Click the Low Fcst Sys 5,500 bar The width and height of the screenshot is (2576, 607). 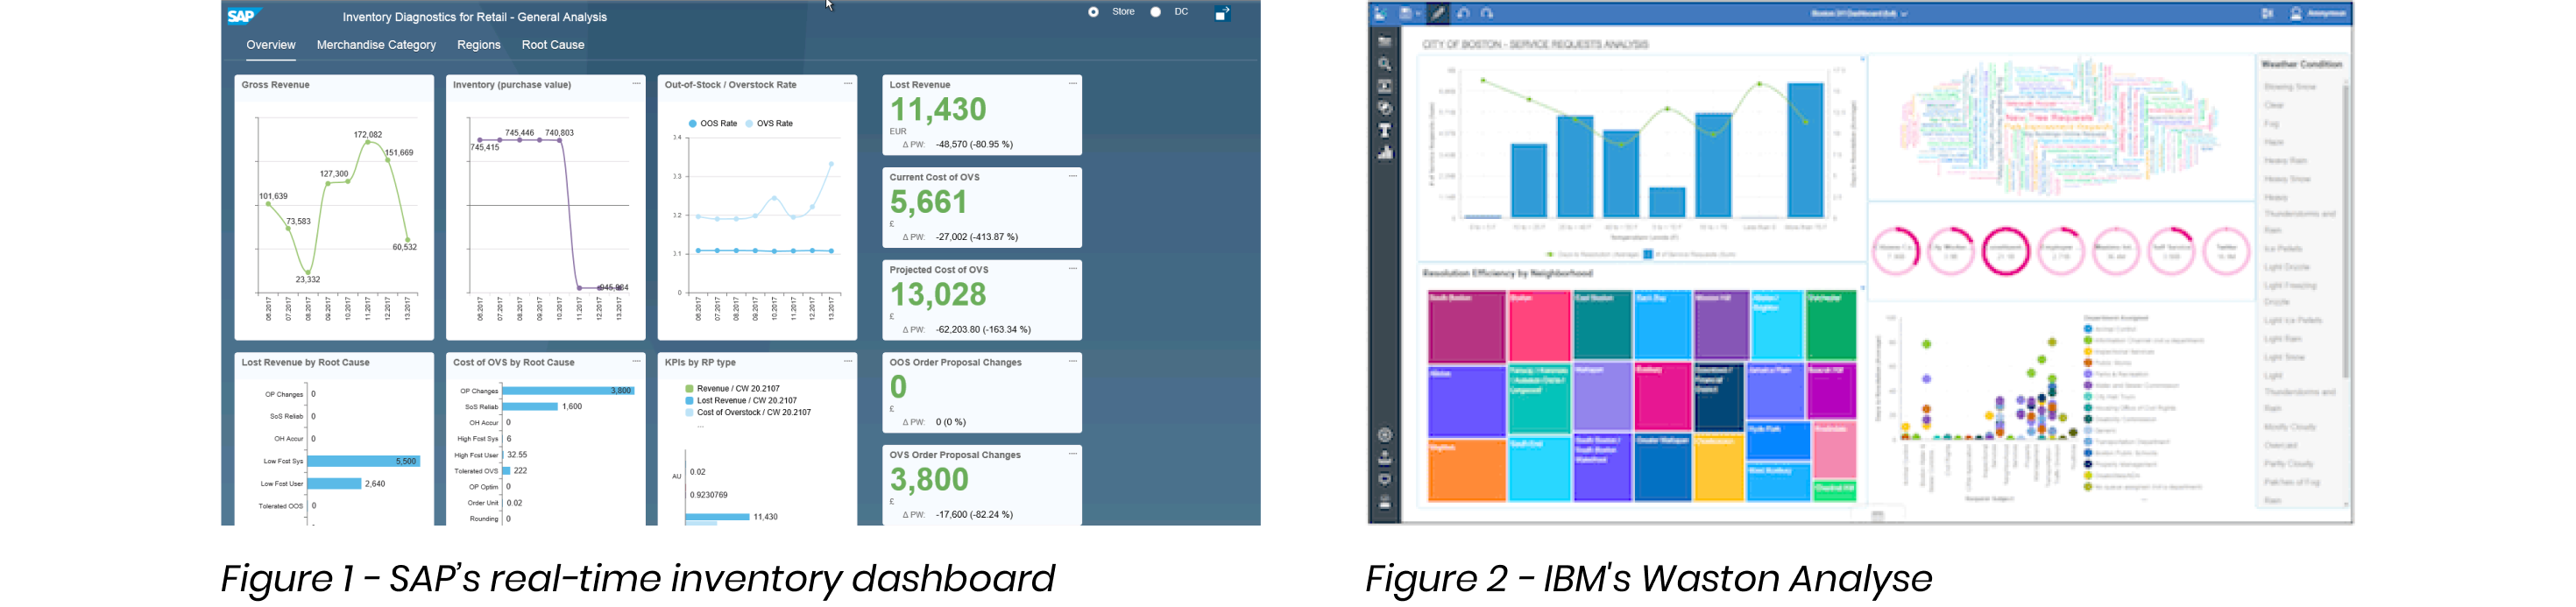[364, 461]
